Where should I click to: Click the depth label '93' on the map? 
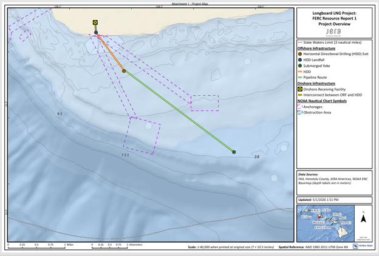click(60, 114)
